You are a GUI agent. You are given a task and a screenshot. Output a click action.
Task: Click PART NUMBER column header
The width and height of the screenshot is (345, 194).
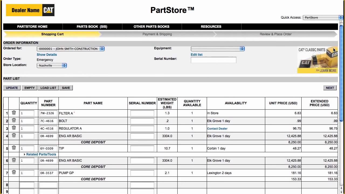48,103
